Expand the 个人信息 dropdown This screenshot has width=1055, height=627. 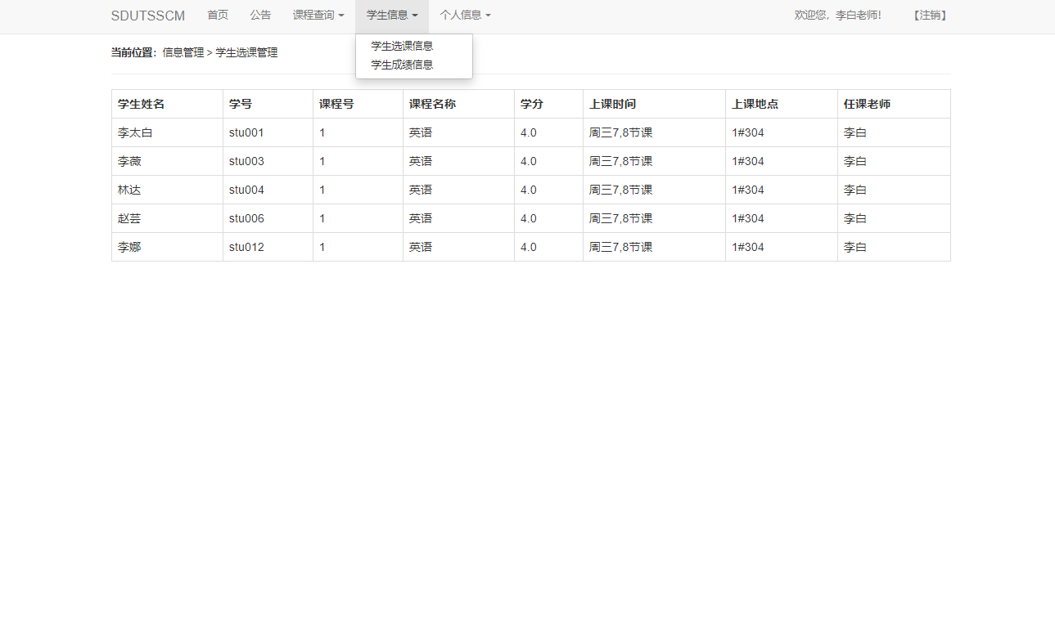(x=464, y=16)
